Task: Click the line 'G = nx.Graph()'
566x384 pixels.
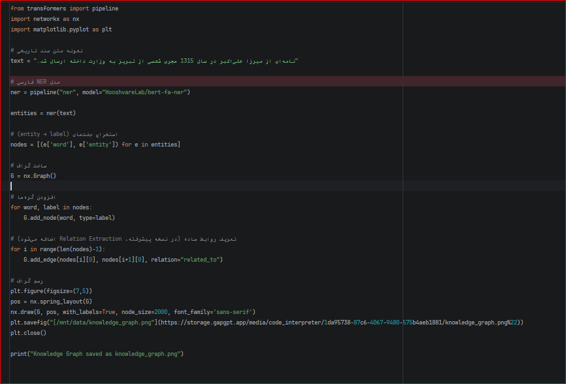Action: coord(33,176)
